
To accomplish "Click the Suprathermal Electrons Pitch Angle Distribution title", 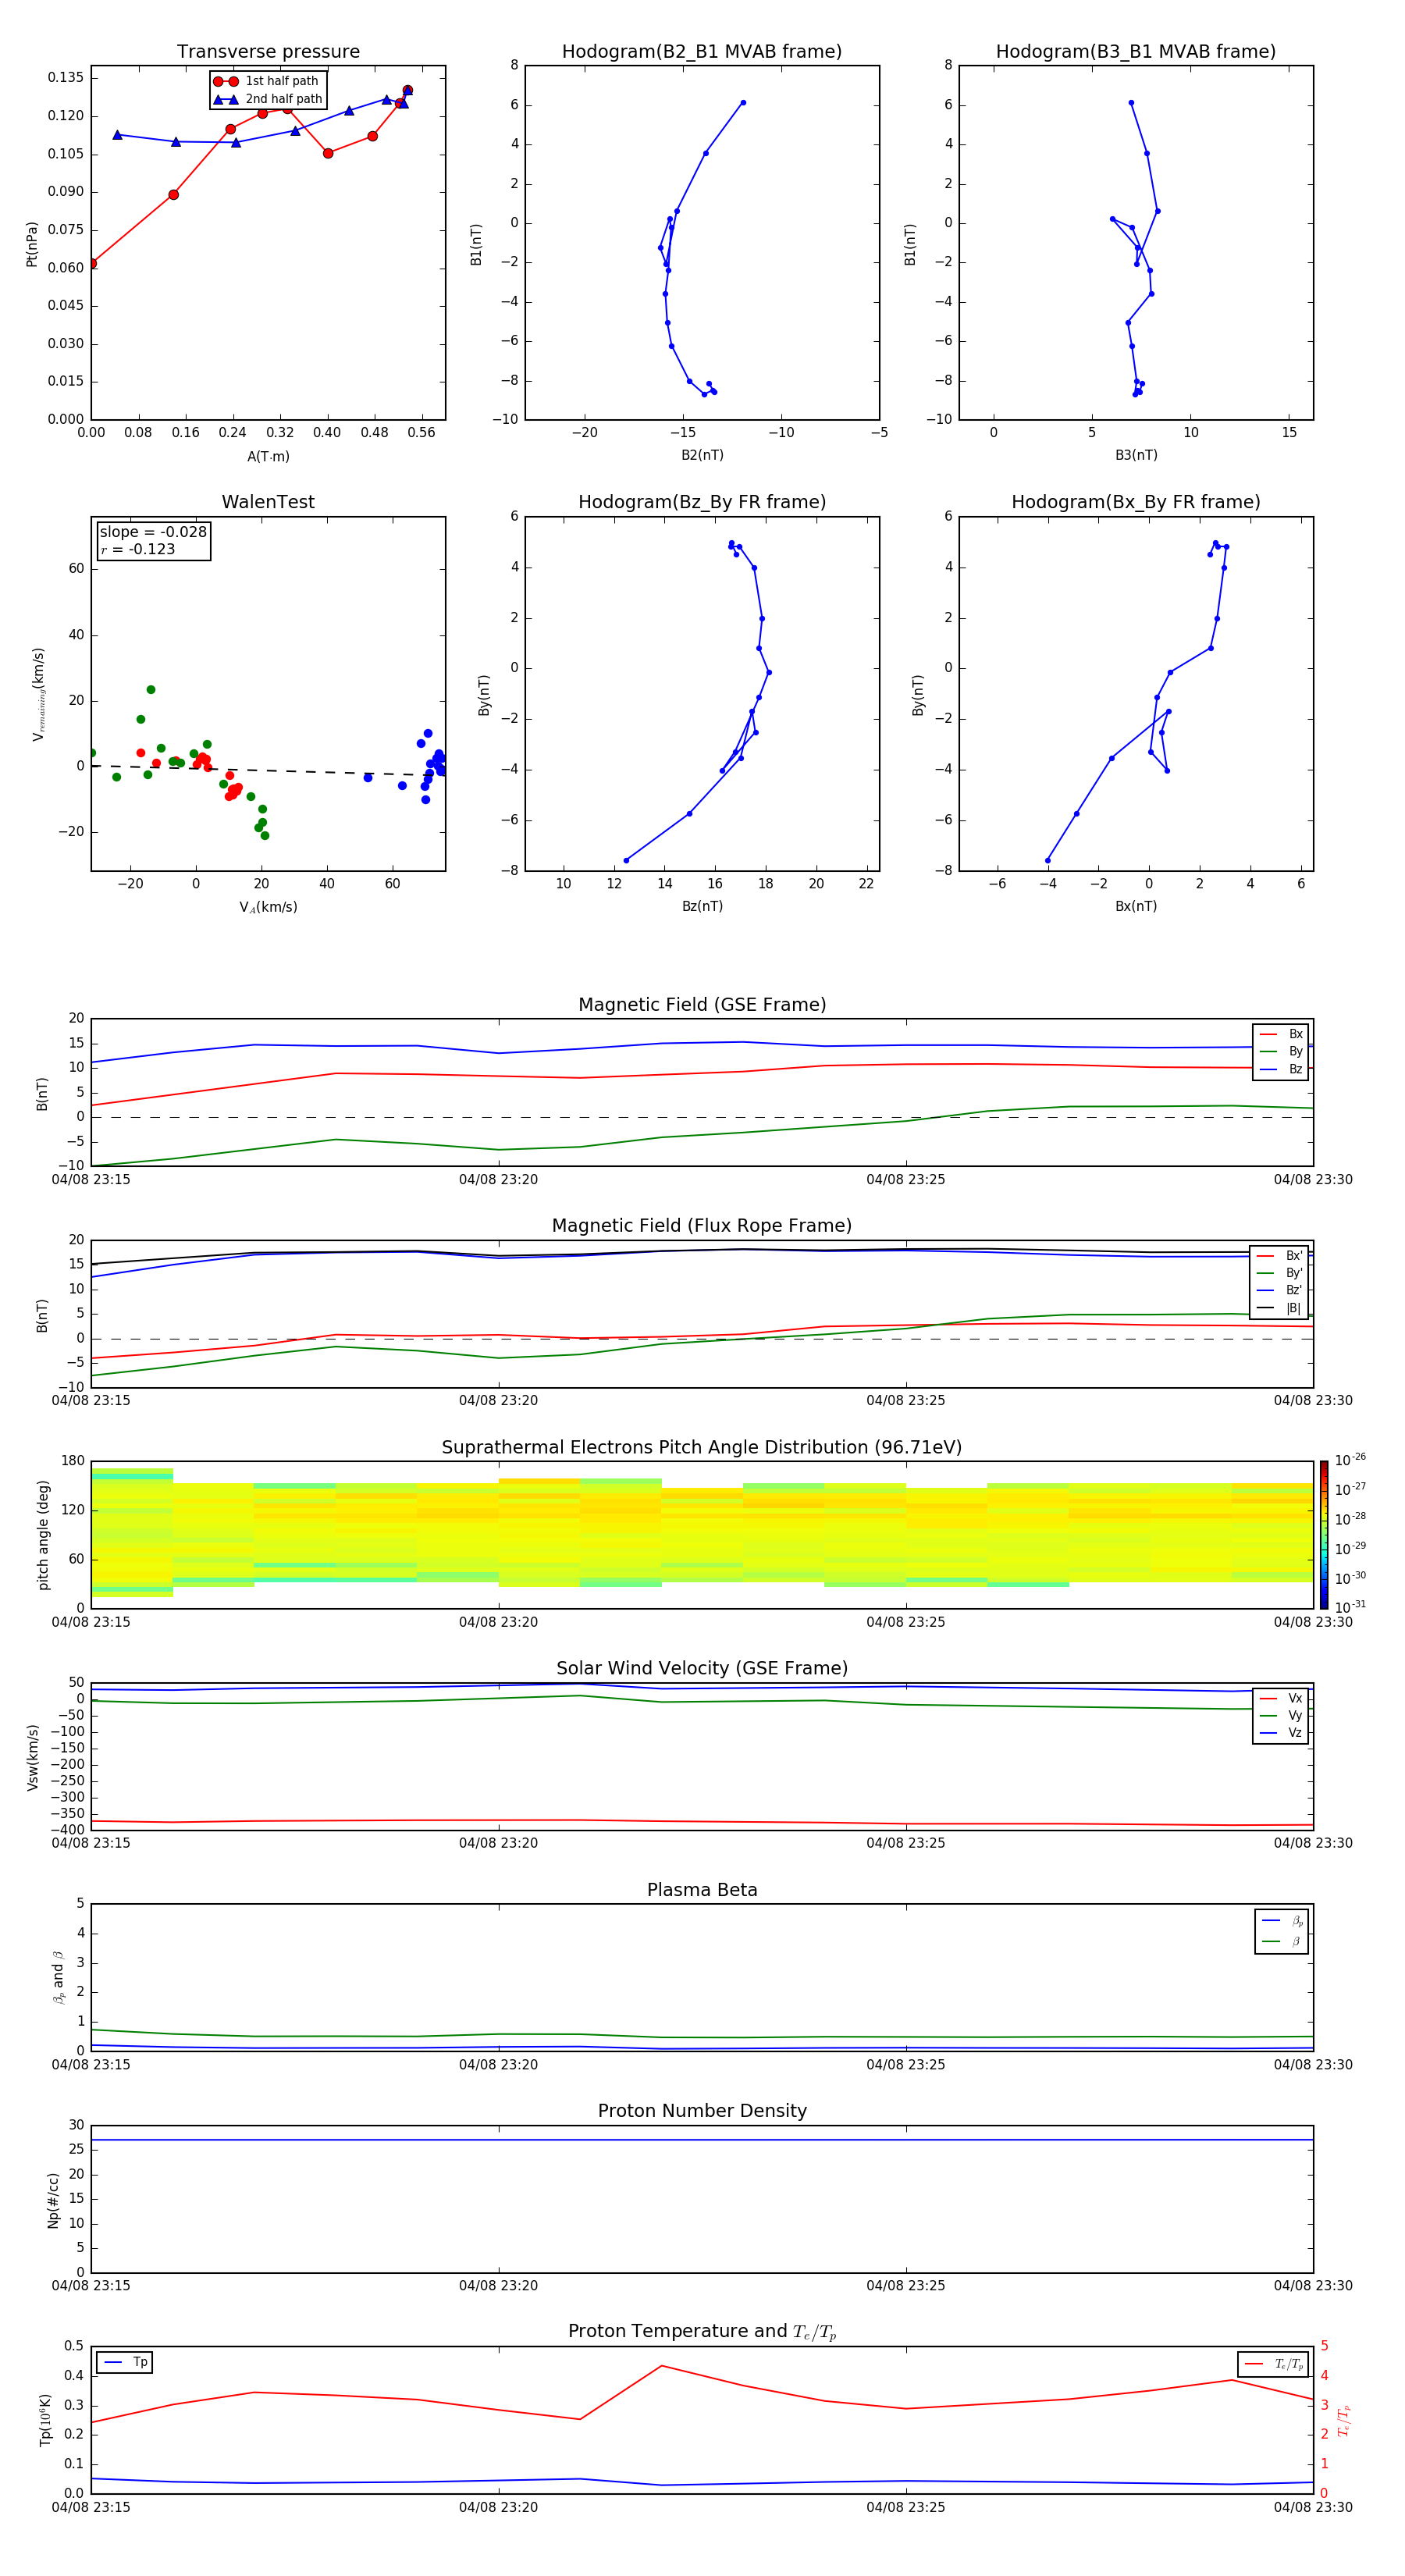I will (x=702, y=1447).
